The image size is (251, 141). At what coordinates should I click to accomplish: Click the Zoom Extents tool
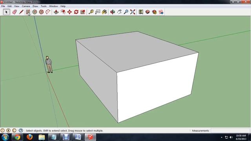point(133,12)
